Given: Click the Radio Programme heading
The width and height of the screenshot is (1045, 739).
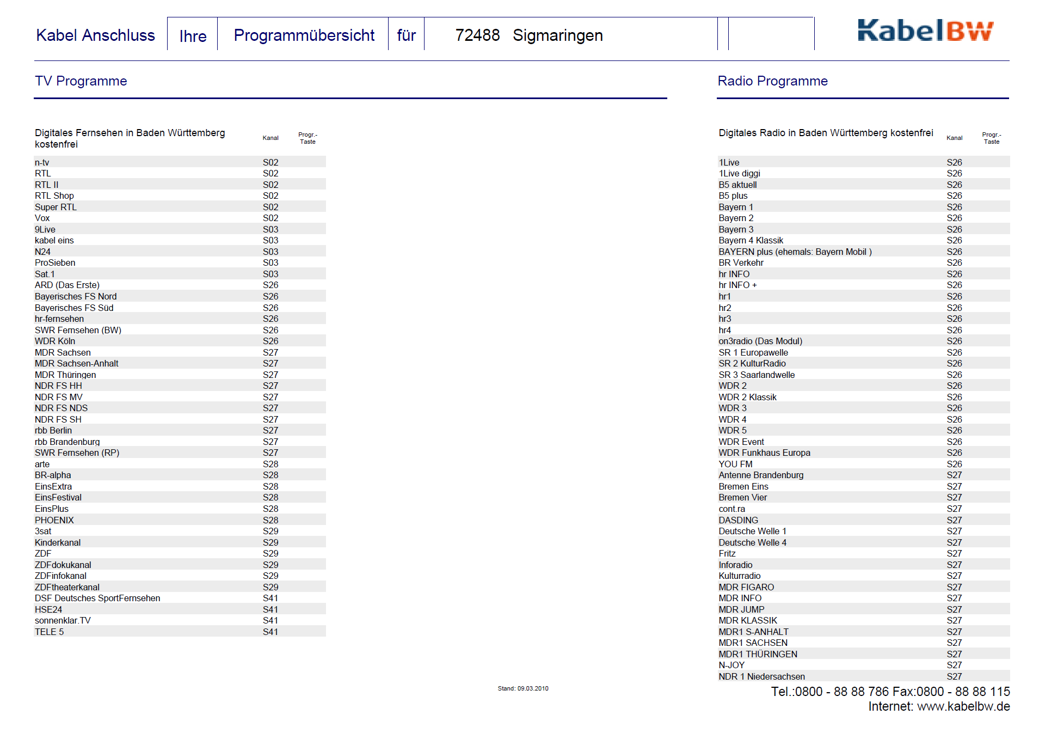Looking at the screenshot, I should [772, 81].
